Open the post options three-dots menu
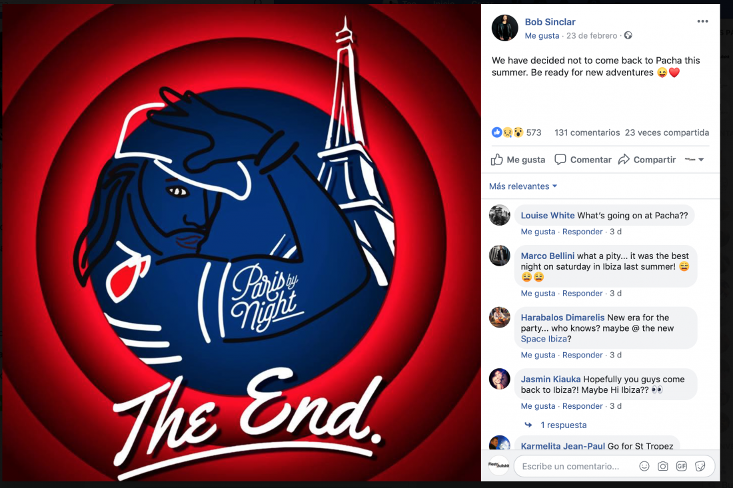 coord(702,21)
